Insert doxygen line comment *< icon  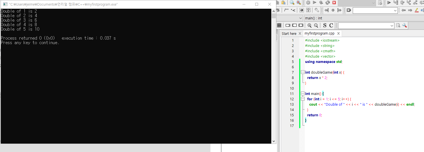[293, 10]
